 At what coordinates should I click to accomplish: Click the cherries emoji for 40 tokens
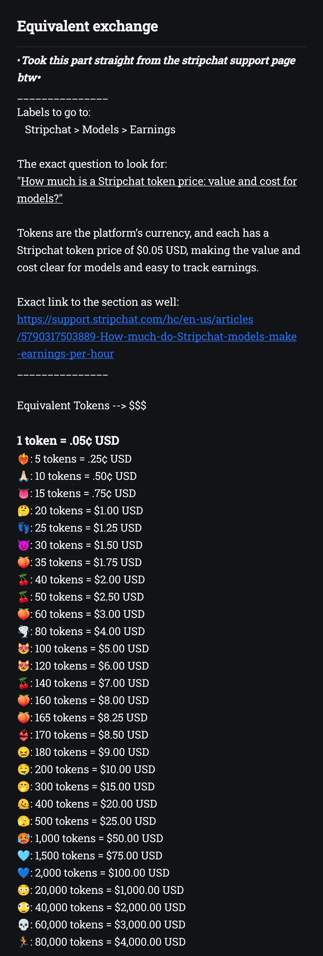23,580
